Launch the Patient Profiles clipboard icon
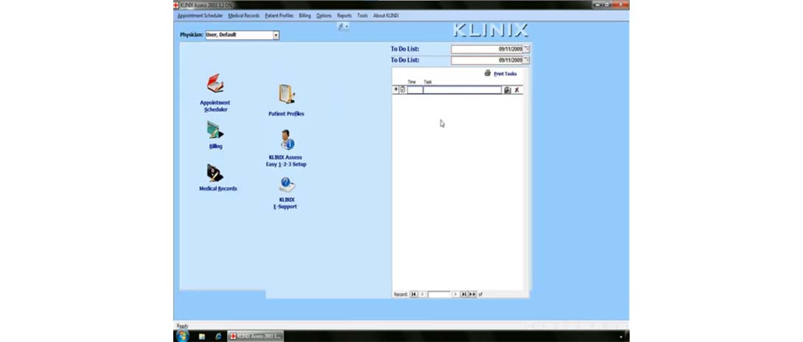 click(x=286, y=94)
